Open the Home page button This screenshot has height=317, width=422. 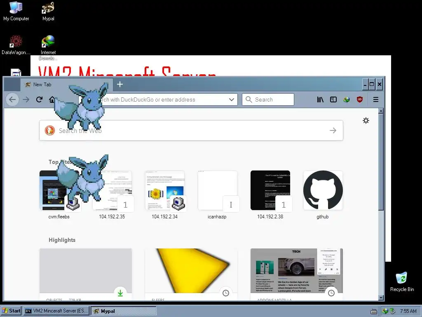pos(52,99)
